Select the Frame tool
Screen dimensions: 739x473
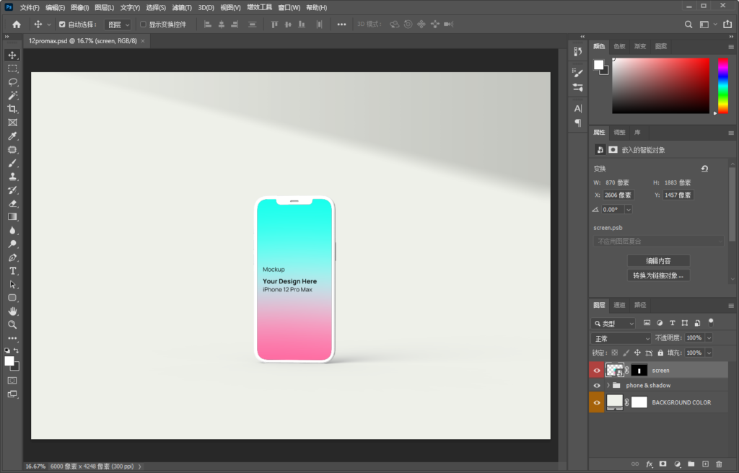click(12, 123)
